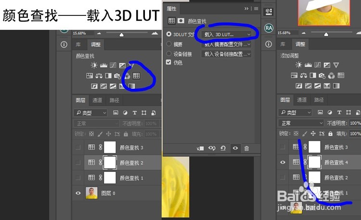
Task: Click Curves icon in right Adjustments panel
Action: click(x=318, y=65)
